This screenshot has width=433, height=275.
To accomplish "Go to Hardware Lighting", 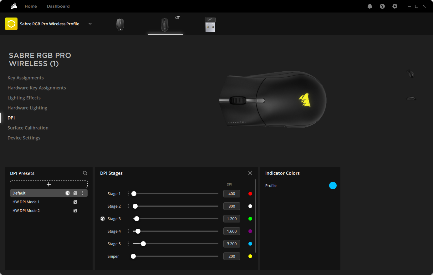I will (x=27, y=108).
